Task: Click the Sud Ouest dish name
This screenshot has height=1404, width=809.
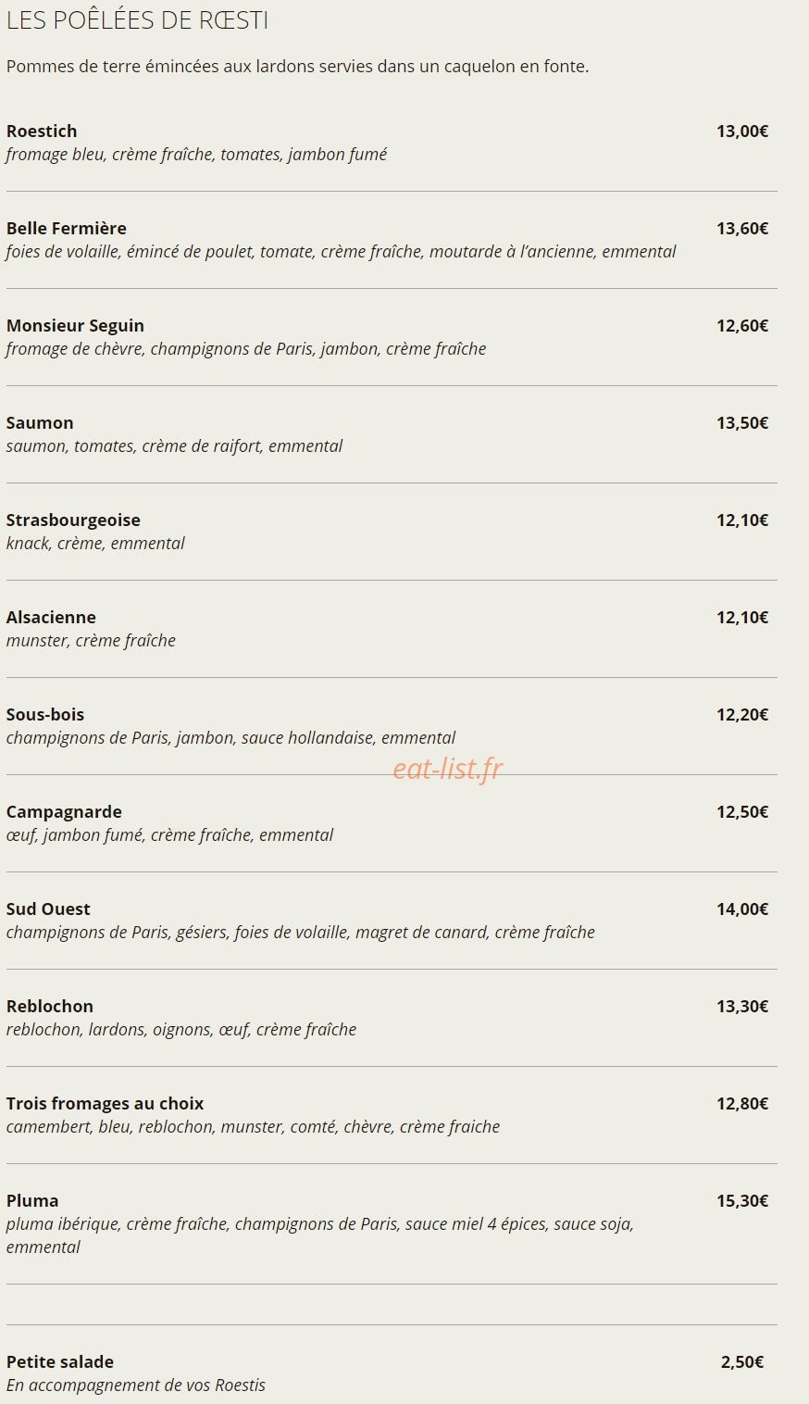Action: (x=48, y=909)
